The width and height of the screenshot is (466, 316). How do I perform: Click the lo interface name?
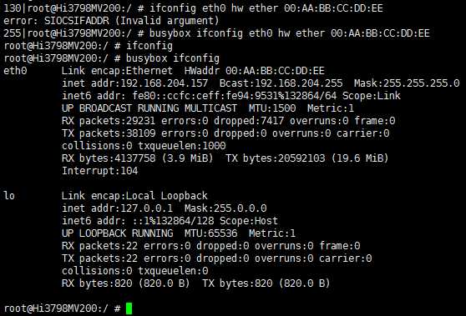(9, 196)
